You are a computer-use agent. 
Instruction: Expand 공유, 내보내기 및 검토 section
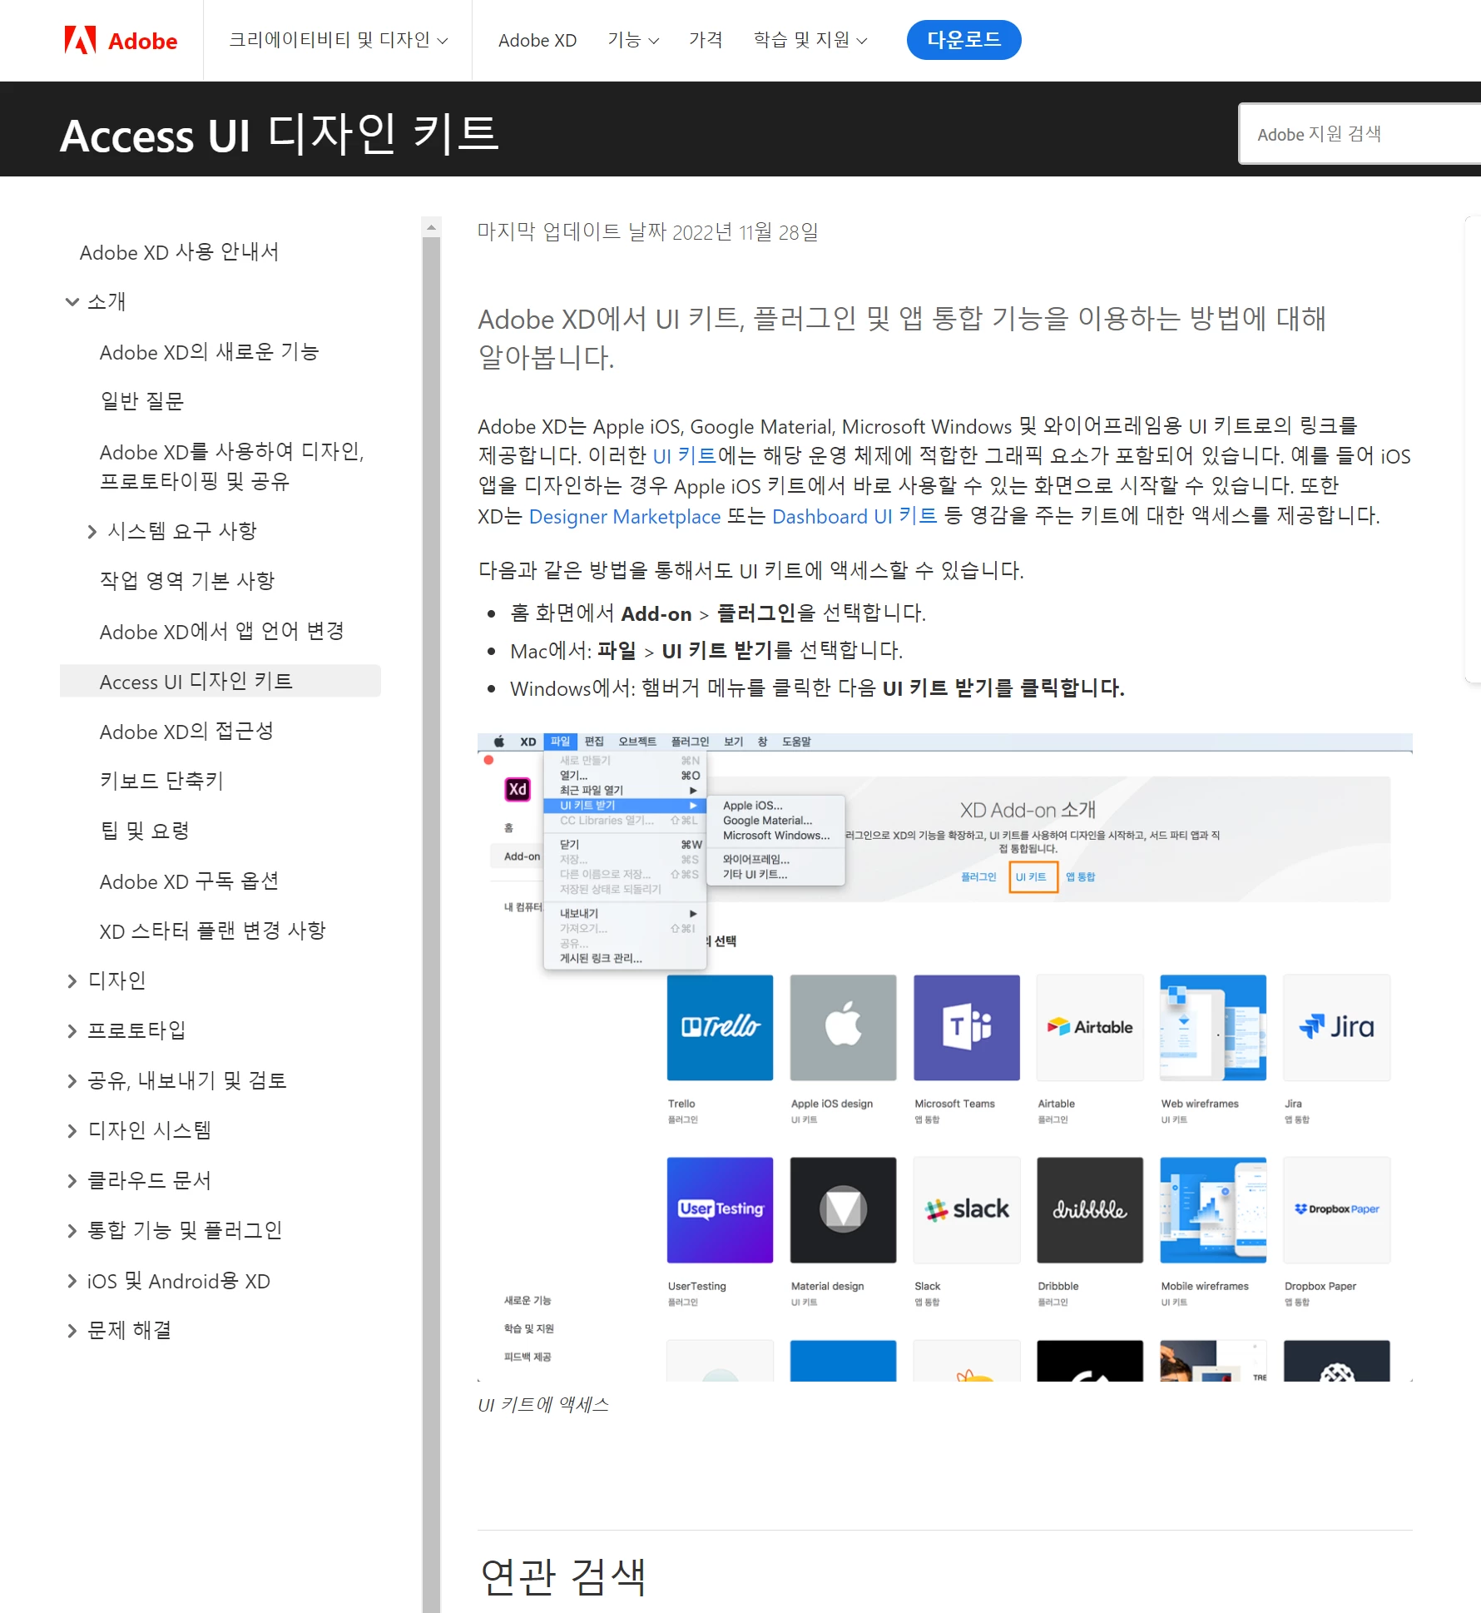[176, 1081]
